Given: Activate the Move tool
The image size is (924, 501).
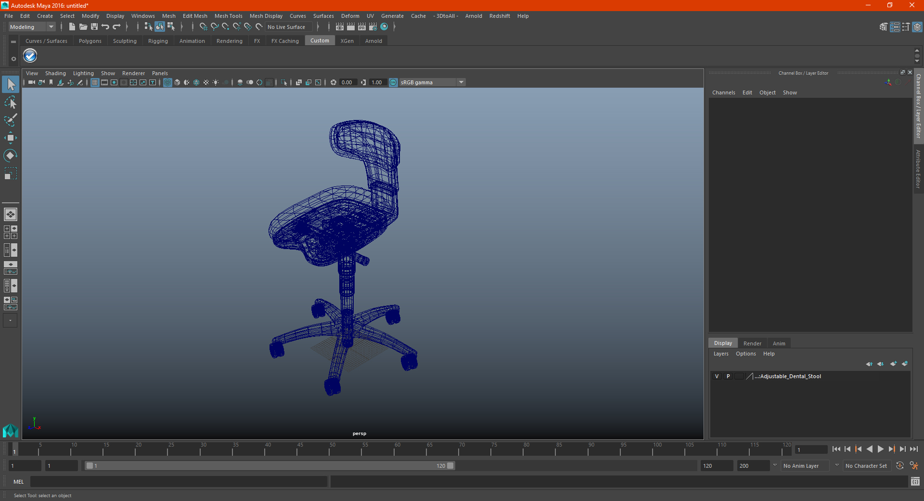Looking at the screenshot, I should (x=11, y=138).
